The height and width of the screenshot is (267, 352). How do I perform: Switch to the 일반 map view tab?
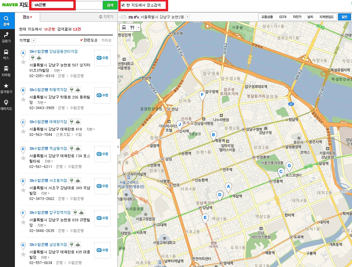tap(345, 17)
